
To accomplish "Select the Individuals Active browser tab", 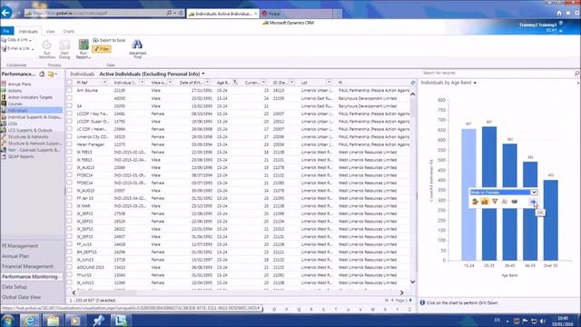I will click(x=222, y=14).
